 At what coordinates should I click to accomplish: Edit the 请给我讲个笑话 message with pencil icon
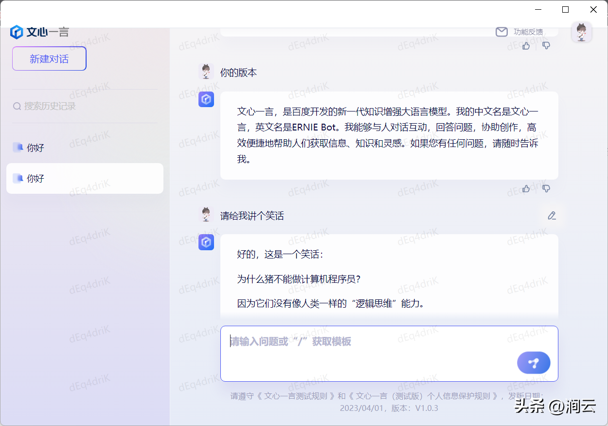coord(552,216)
